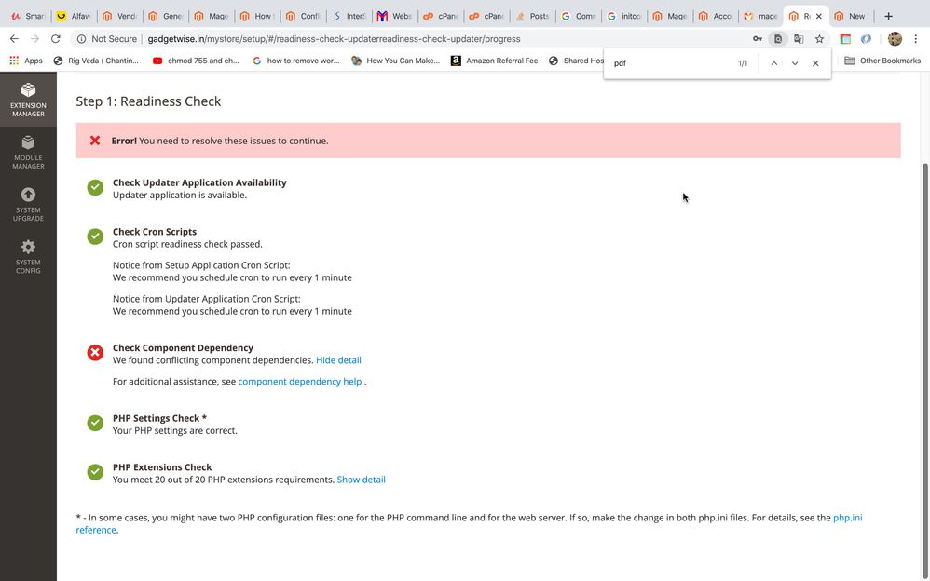Open Other Bookmarks folder
This screenshot has height=581, width=930.
pyautogui.click(x=882, y=61)
